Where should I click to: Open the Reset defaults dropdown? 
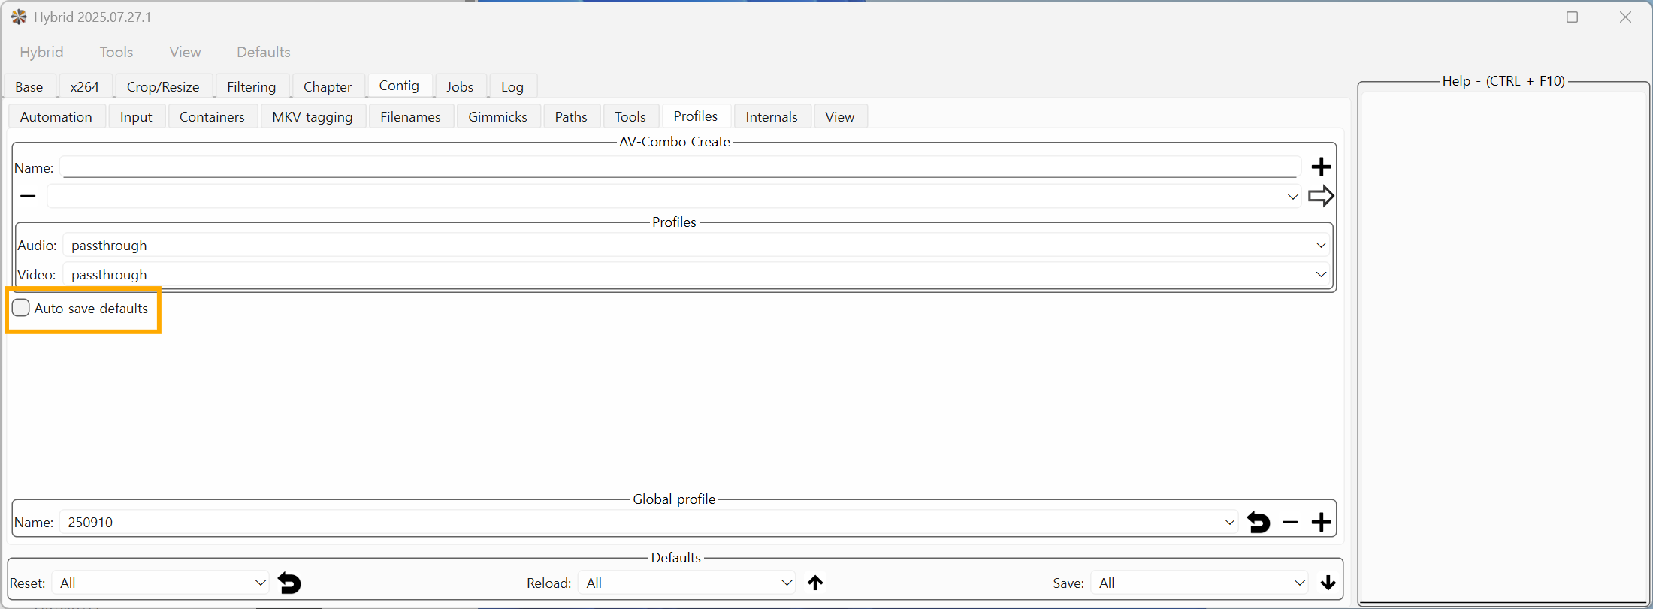(161, 583)
